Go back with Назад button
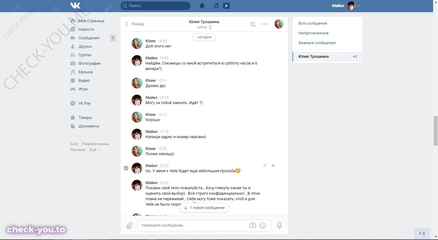The image size is (438, 240). (135, 24)
